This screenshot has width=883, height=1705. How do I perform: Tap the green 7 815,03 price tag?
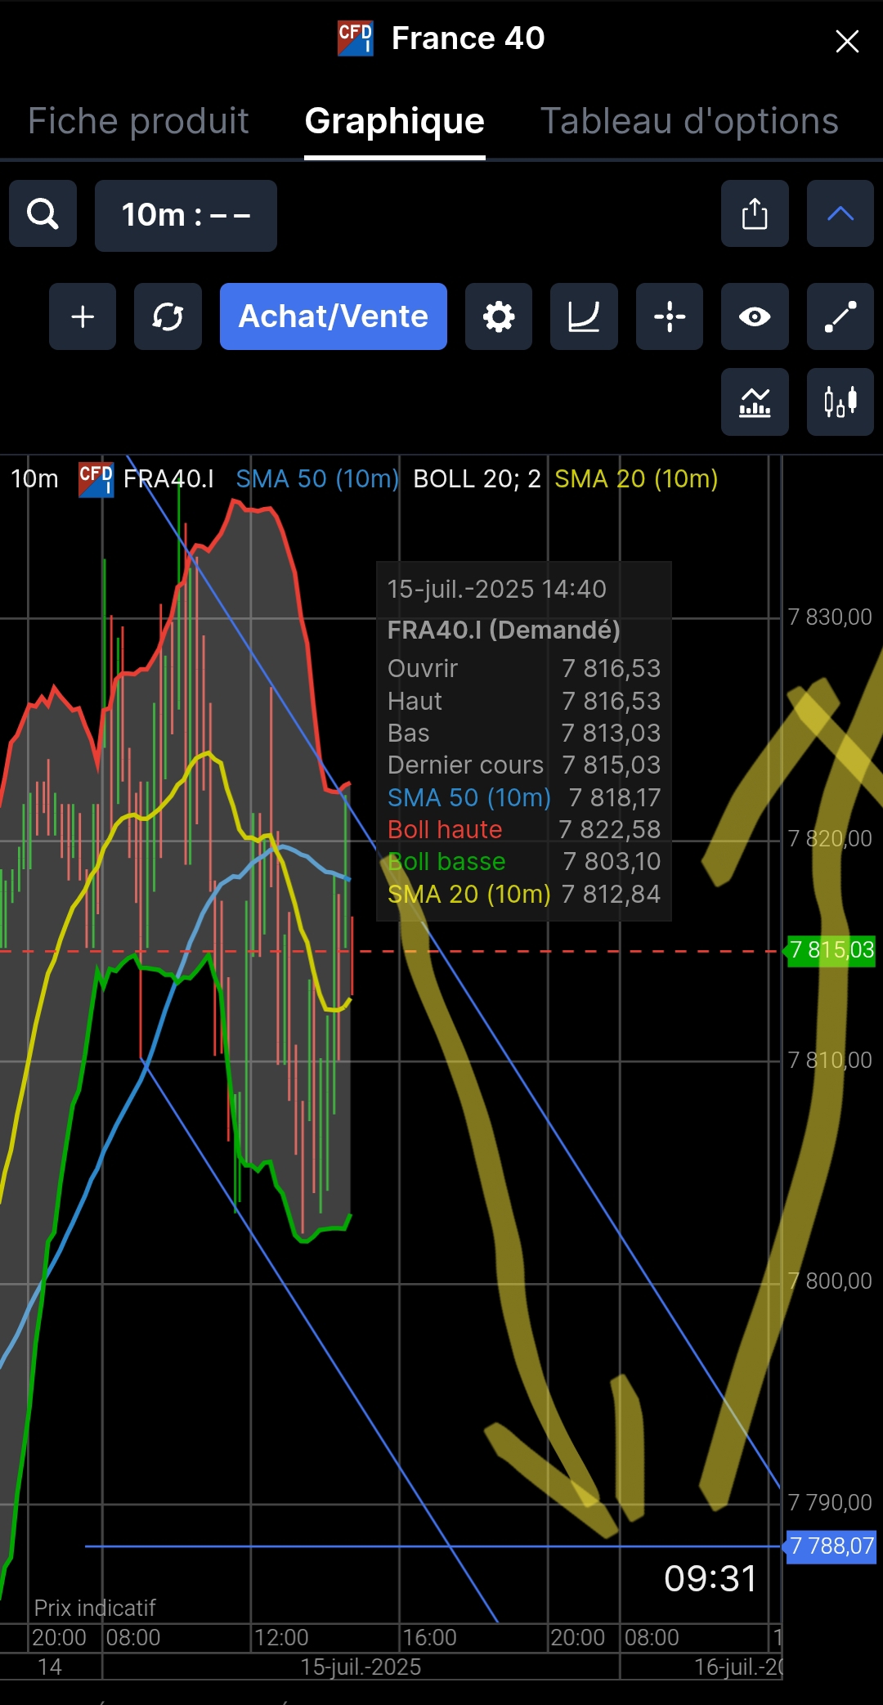click(831, 950)
